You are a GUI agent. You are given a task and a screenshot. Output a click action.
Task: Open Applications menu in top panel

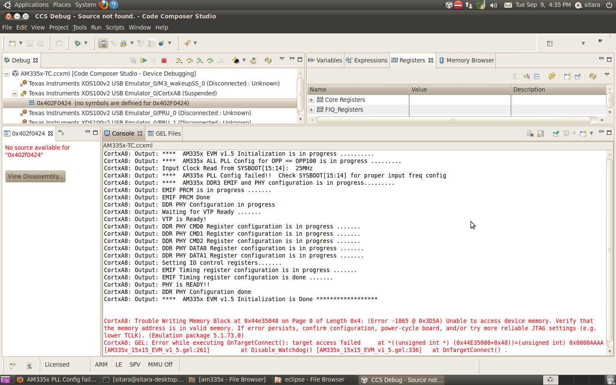click(32, 5)
